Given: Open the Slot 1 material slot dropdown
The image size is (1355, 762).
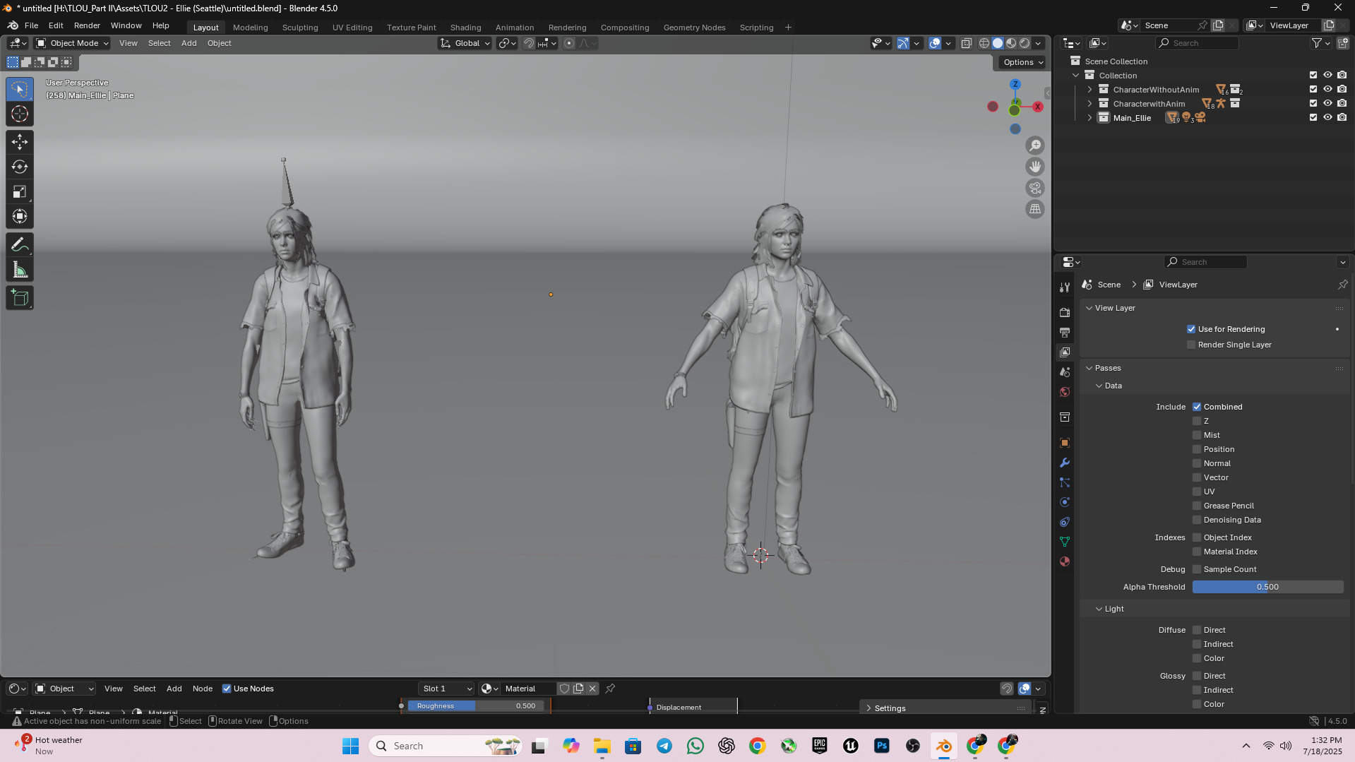Looking at the screenshot, I should tap(447, 689).
